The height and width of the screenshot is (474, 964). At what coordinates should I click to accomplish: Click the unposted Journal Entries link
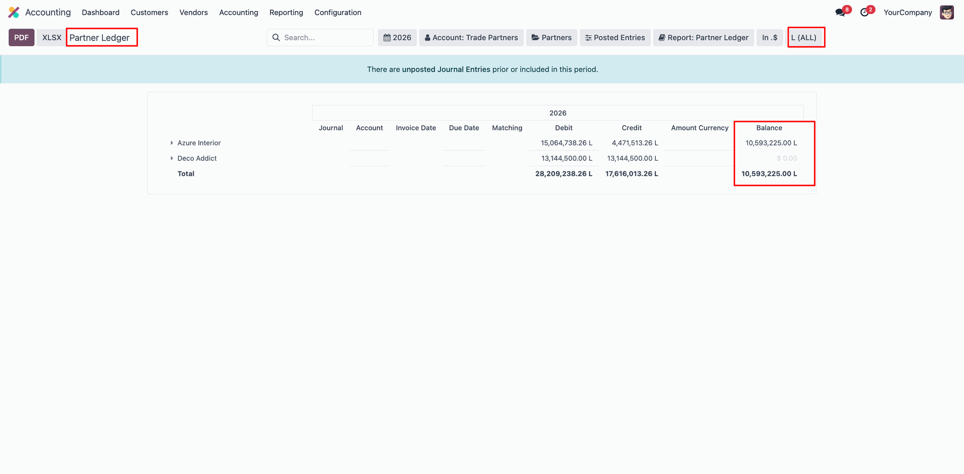point(446,69)
